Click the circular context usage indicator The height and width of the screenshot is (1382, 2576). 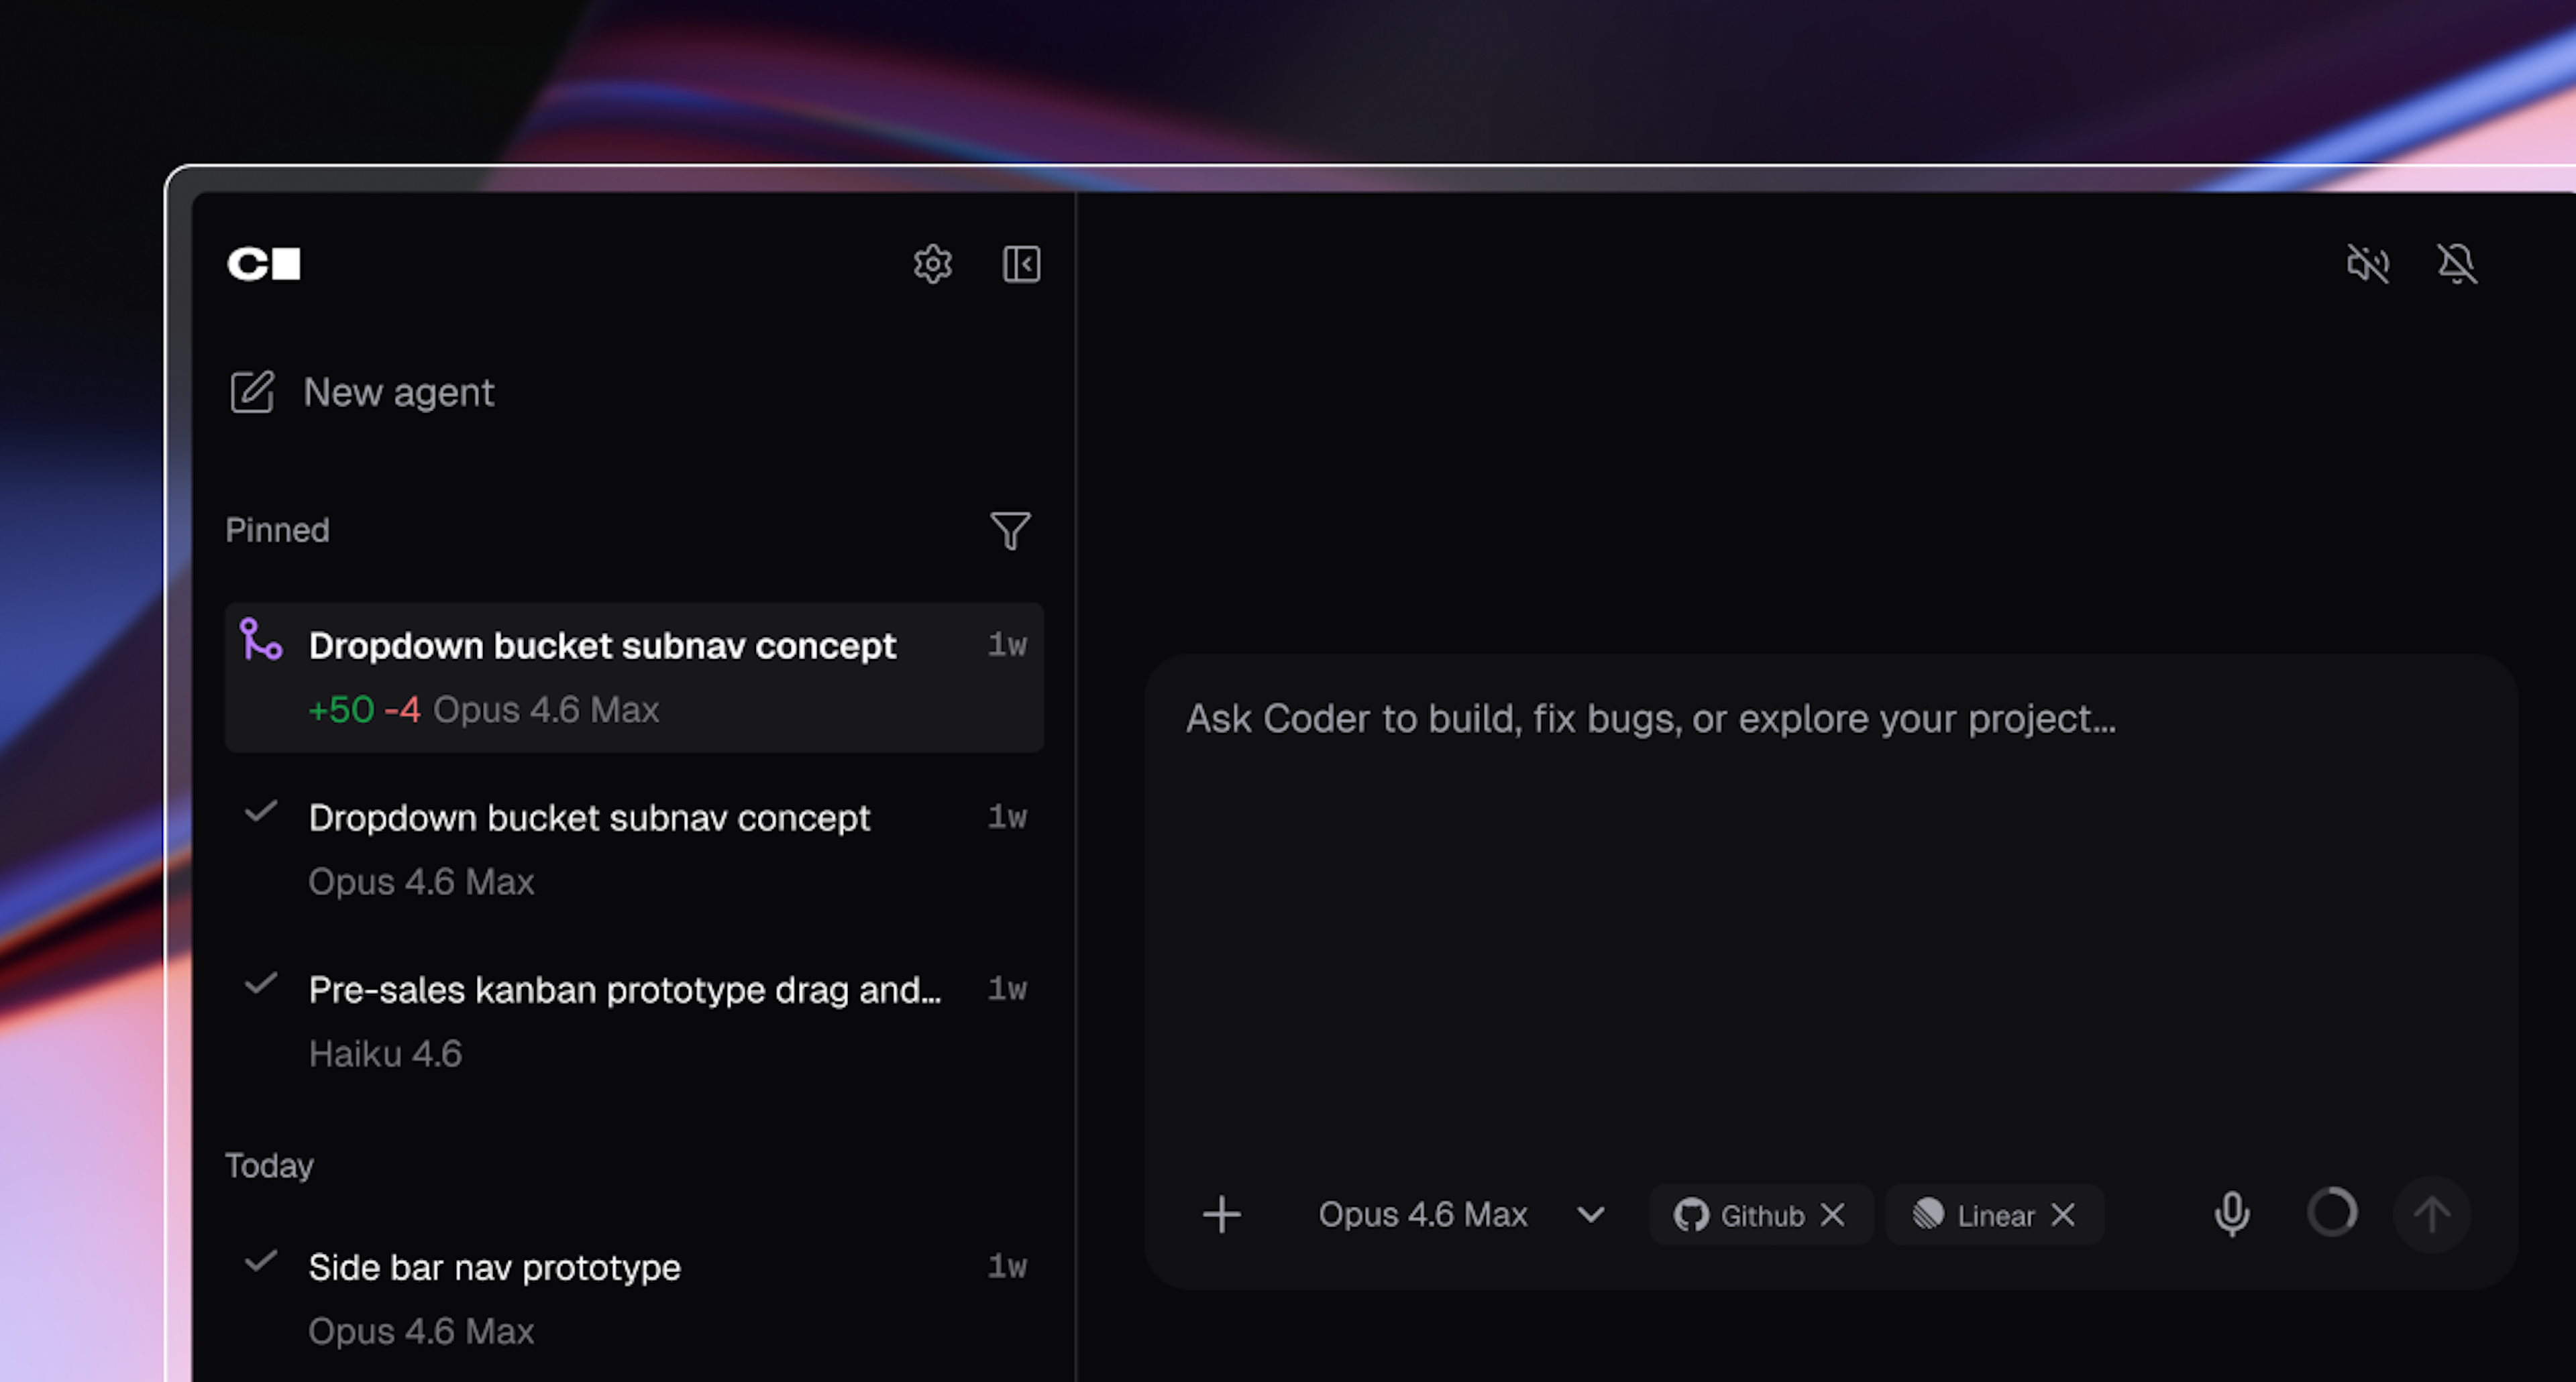2332,1213
